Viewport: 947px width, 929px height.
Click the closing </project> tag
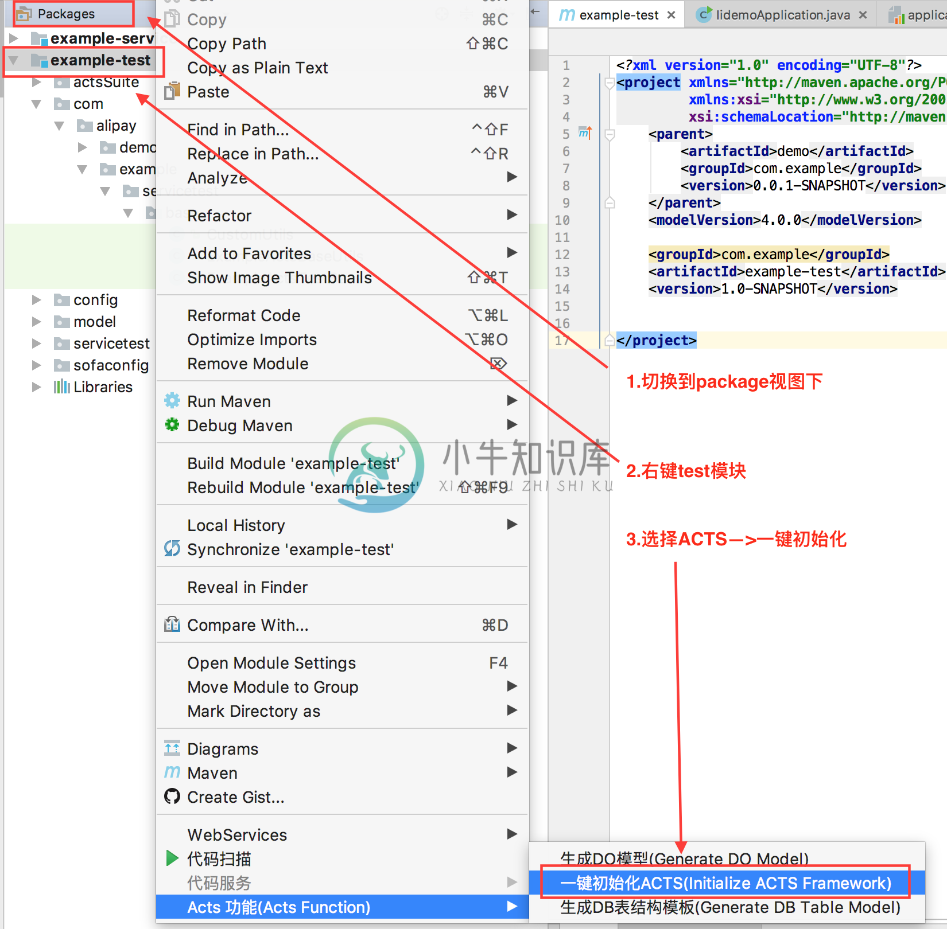(656, 340)
